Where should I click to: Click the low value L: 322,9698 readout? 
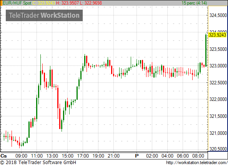click(91, 3)
